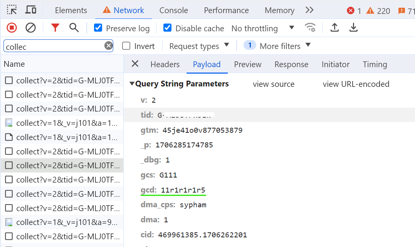Uncheck the Preserve log checkbox
415x247 pixels.
click(98, 28)
